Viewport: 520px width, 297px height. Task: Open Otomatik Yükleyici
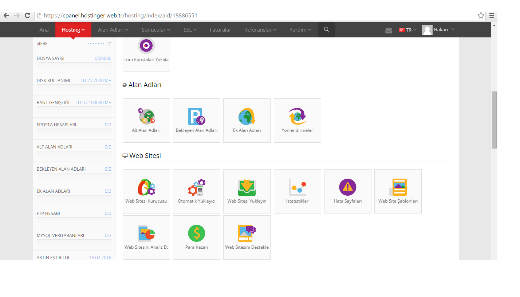point(197,191)
